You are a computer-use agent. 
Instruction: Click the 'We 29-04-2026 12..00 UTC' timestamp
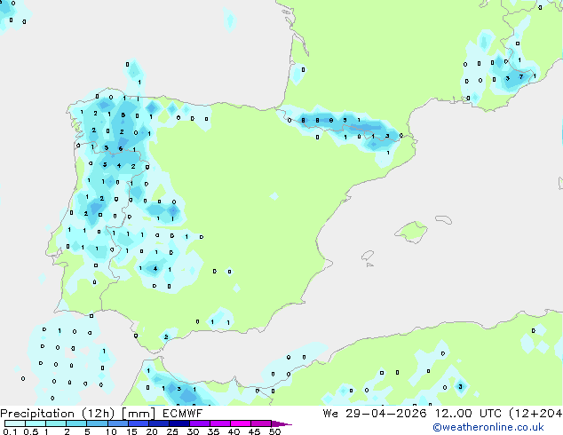[412, 414]
